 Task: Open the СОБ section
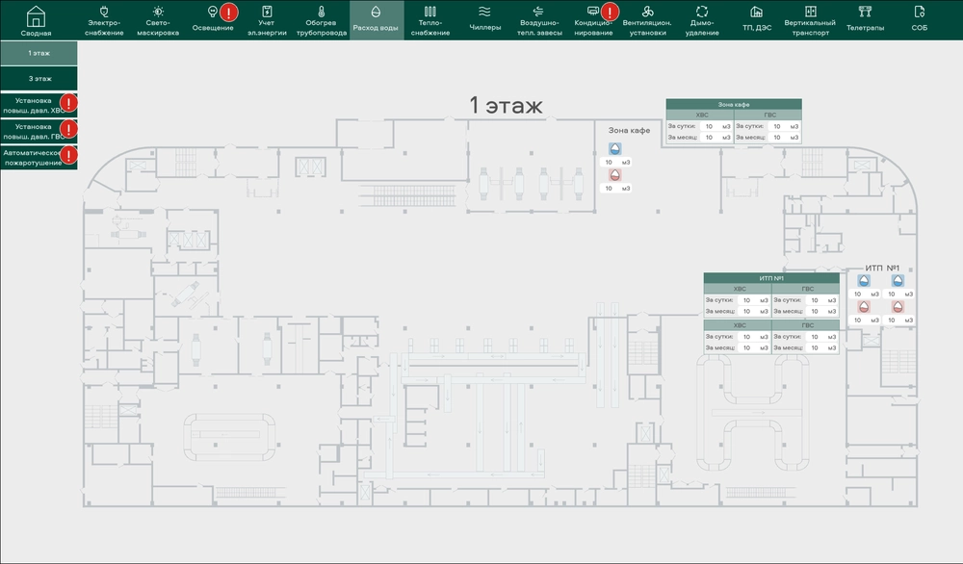point(920,20)
